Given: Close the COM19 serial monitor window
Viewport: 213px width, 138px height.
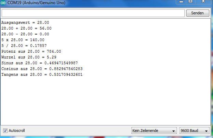Looking at the screenshot, I should point(204,2).
